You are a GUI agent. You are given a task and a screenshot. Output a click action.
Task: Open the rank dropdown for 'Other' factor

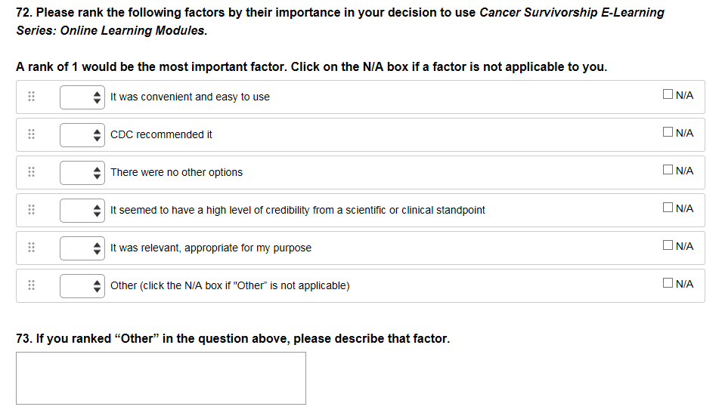(82, 285)
